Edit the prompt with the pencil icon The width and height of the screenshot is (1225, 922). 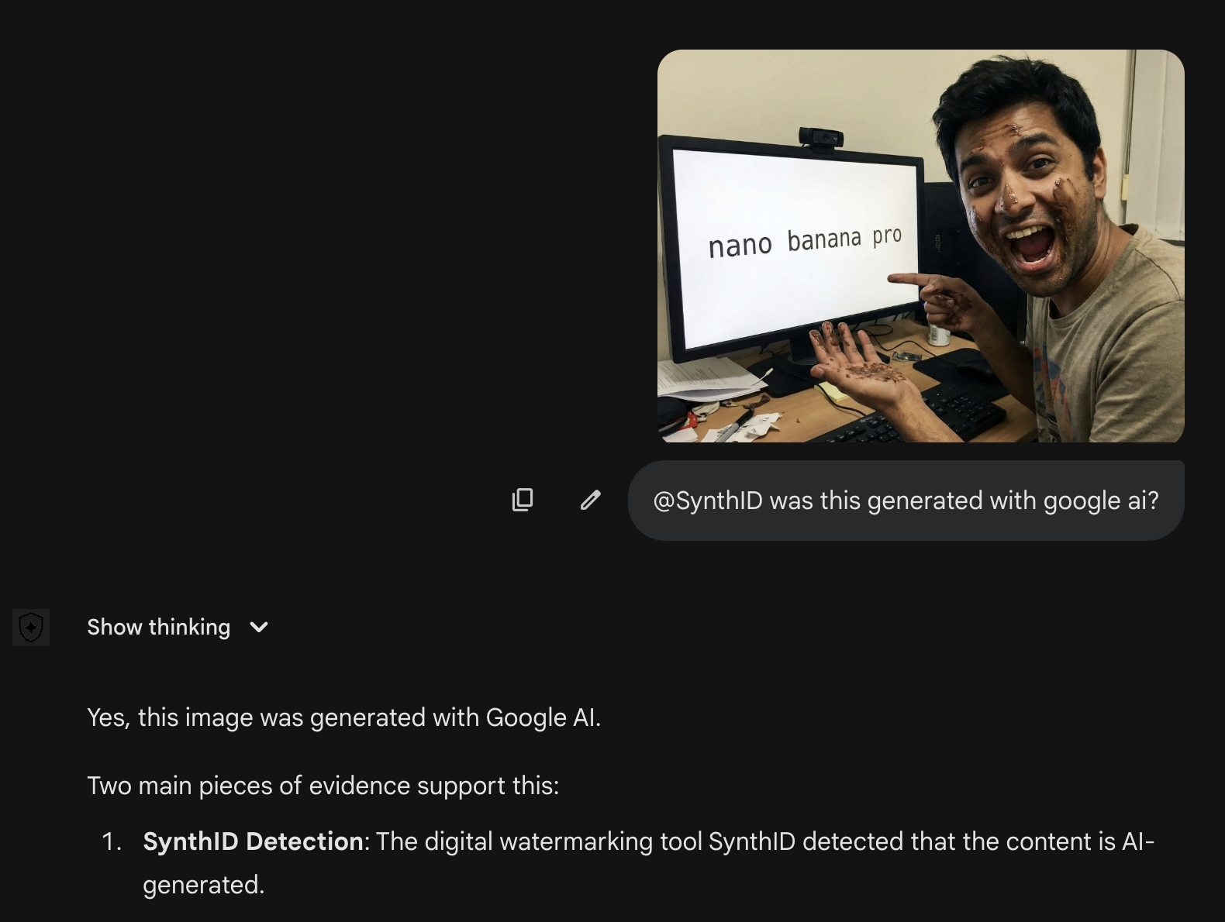[591, 500]
